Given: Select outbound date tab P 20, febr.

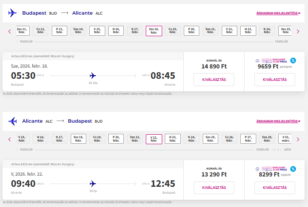Looking at the screenshot, I should pos(192,31).
